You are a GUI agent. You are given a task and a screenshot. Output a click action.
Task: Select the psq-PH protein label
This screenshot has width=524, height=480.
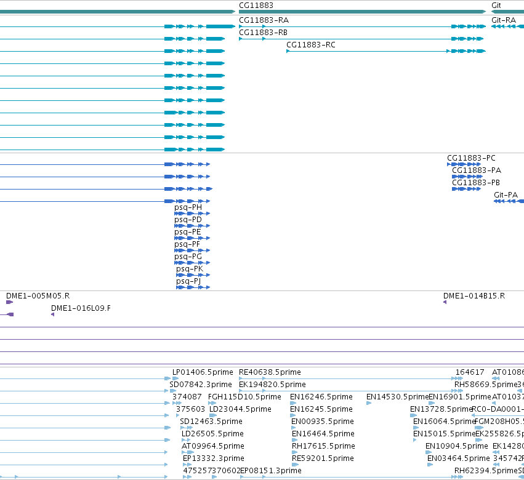coord(188,207)
